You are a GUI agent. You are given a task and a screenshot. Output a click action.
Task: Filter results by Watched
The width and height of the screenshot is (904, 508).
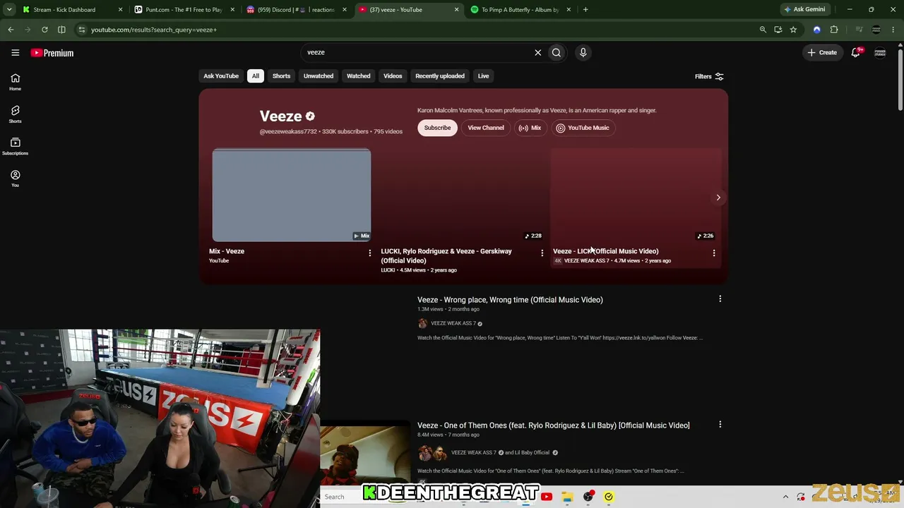[358, 76]
